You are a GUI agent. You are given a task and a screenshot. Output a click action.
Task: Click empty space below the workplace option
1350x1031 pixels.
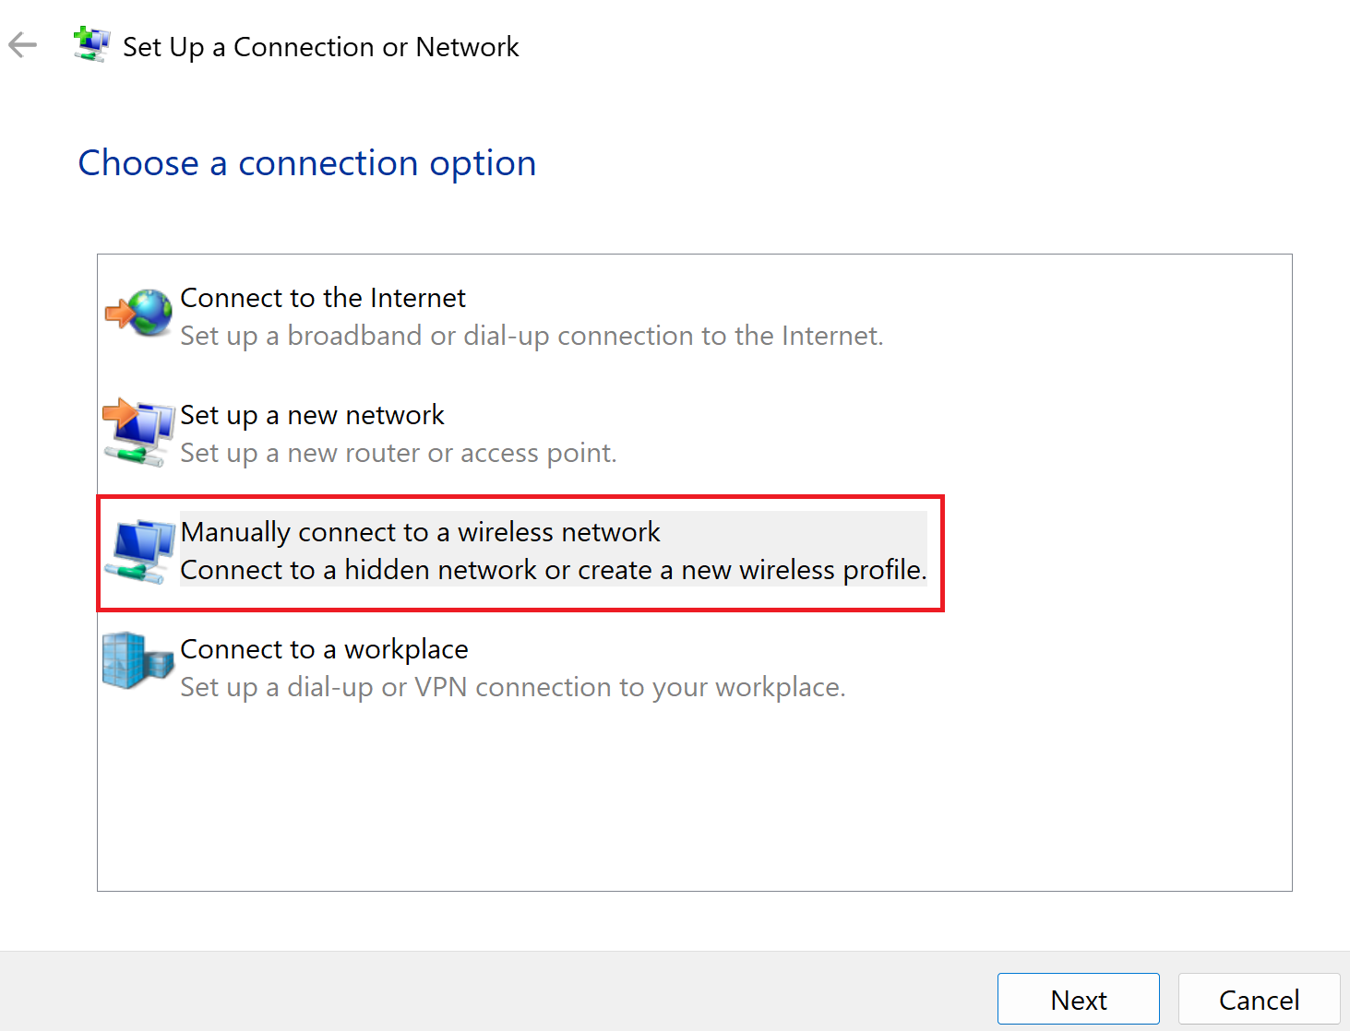pyautogui.click(x=692, y=802)
